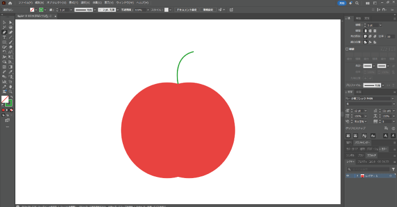The width and height of the screenshot is (397, 207).
Task: Select the Pen tool
Action: tap(5, 32)
